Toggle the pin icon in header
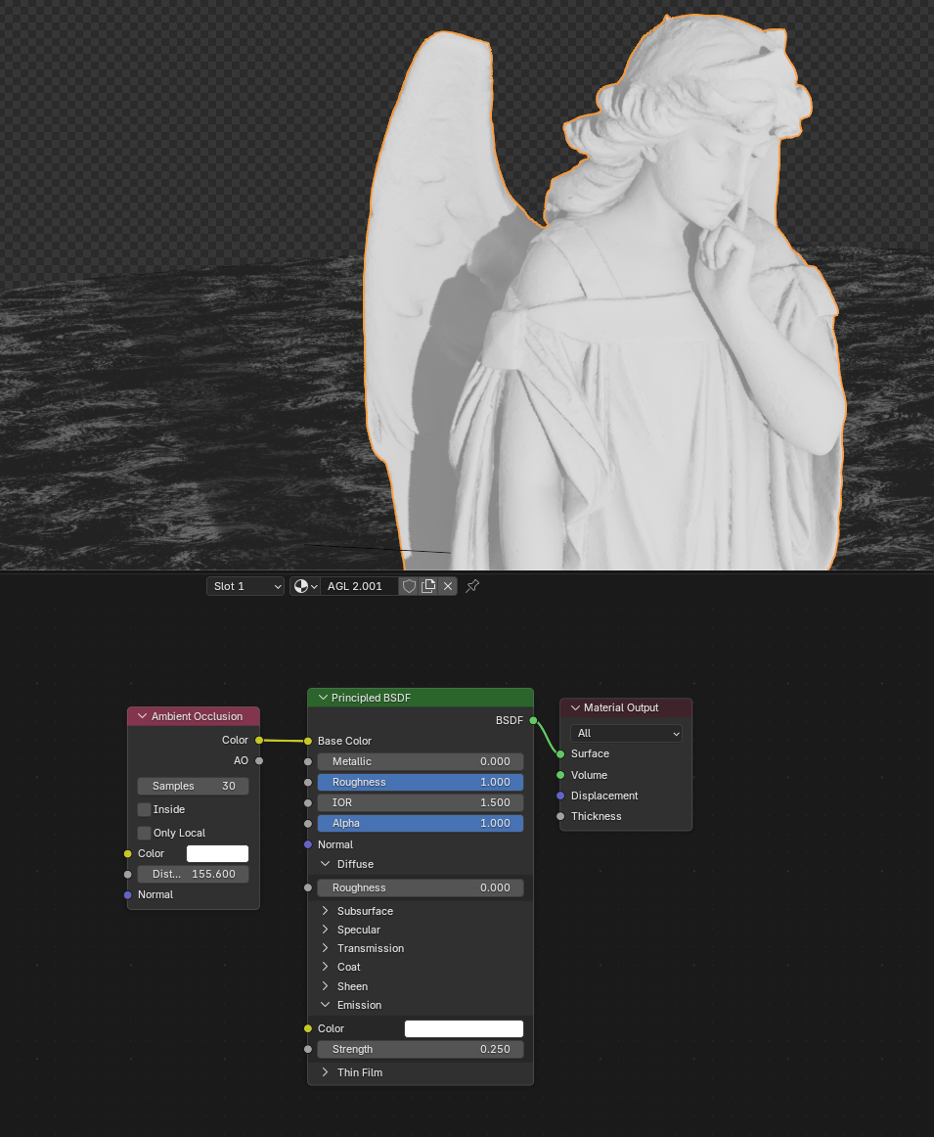This screenshot has width=934, height=1137. (472, 586)
